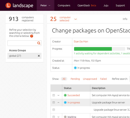Viewport: 130px width, 118px height.
Task: Show All activities filter
Action: pyautogui.click(x=64, y=79)
